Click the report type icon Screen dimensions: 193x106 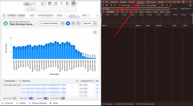coord(6,23)
